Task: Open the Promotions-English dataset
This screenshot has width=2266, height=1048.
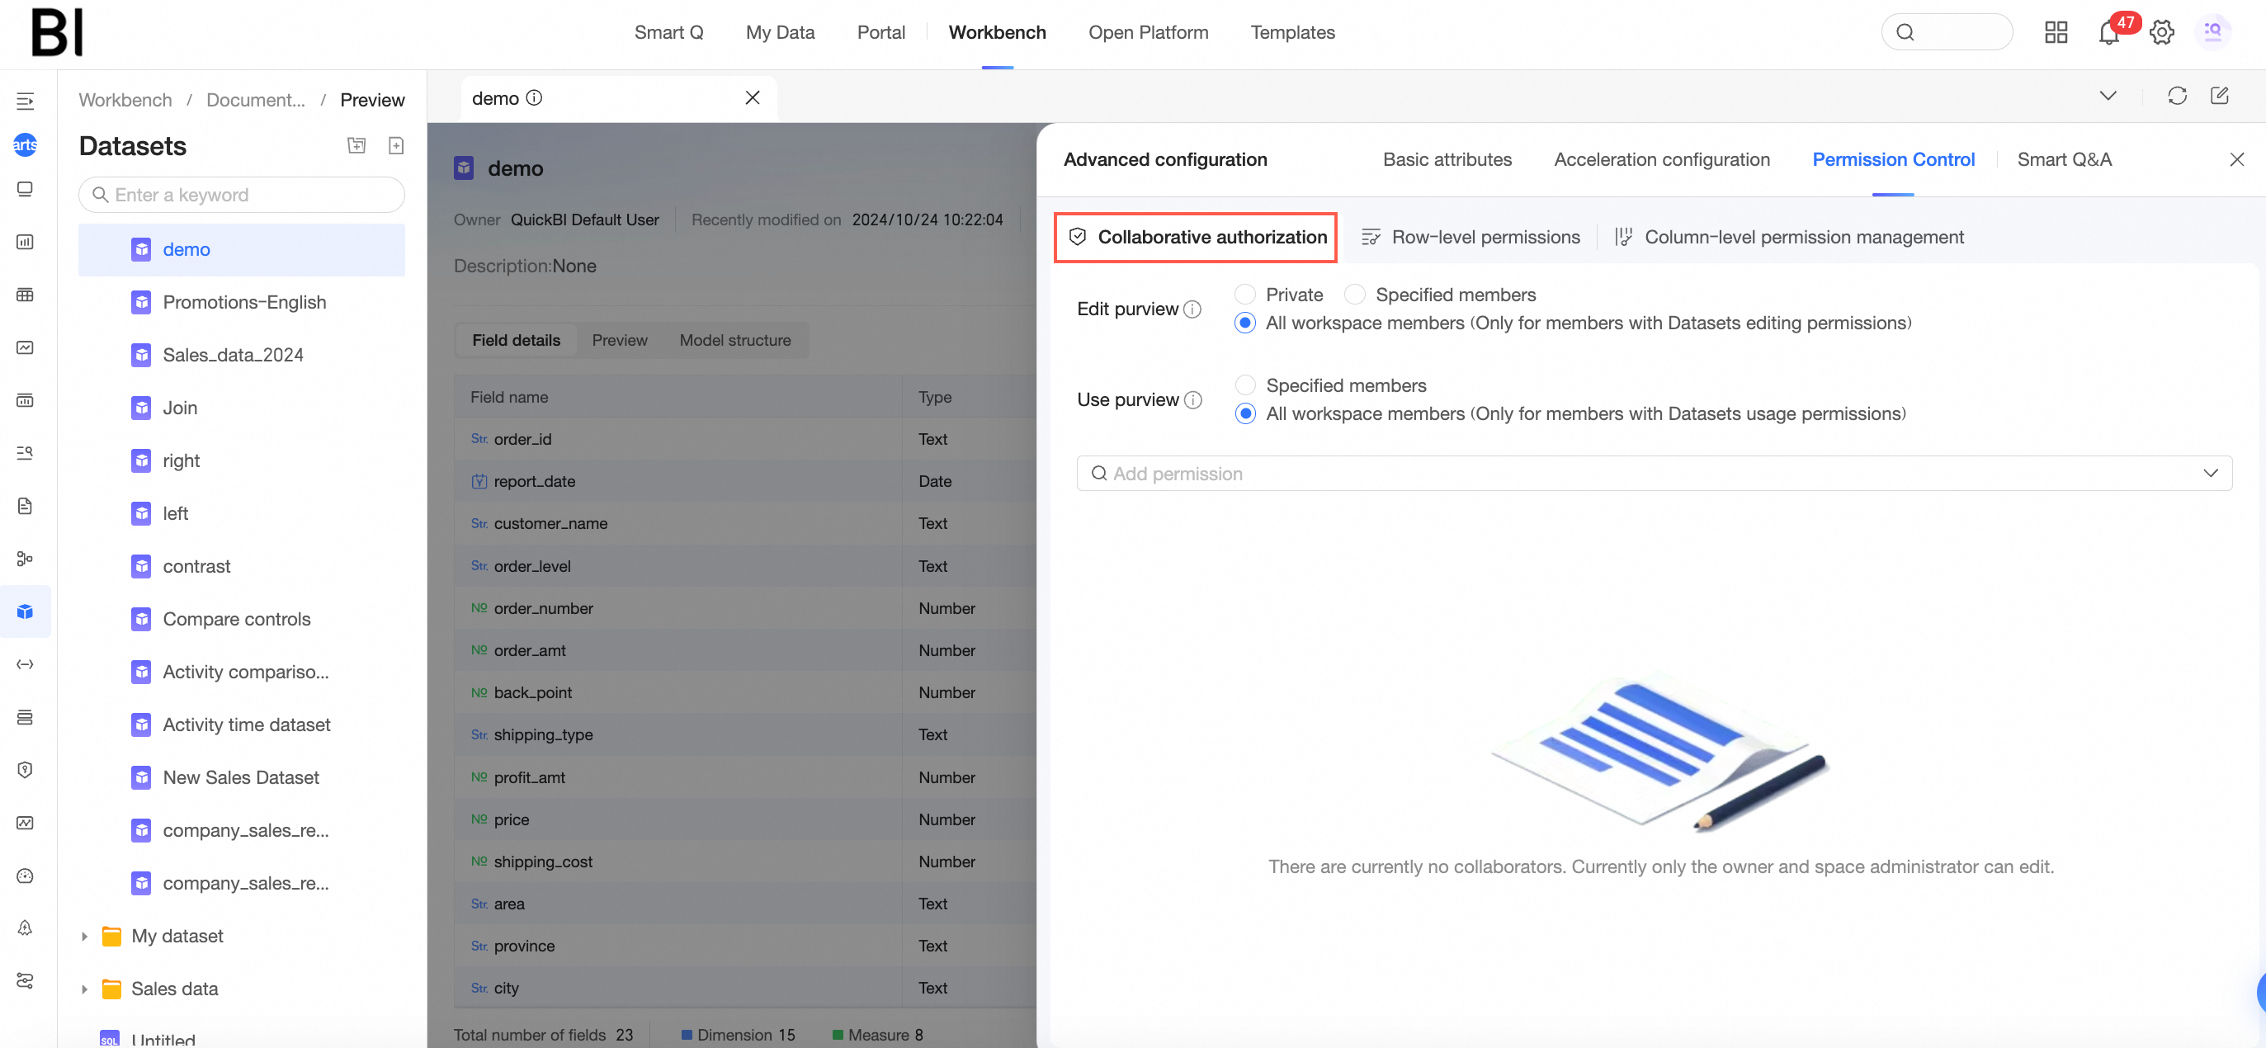Action: (243, 302)
